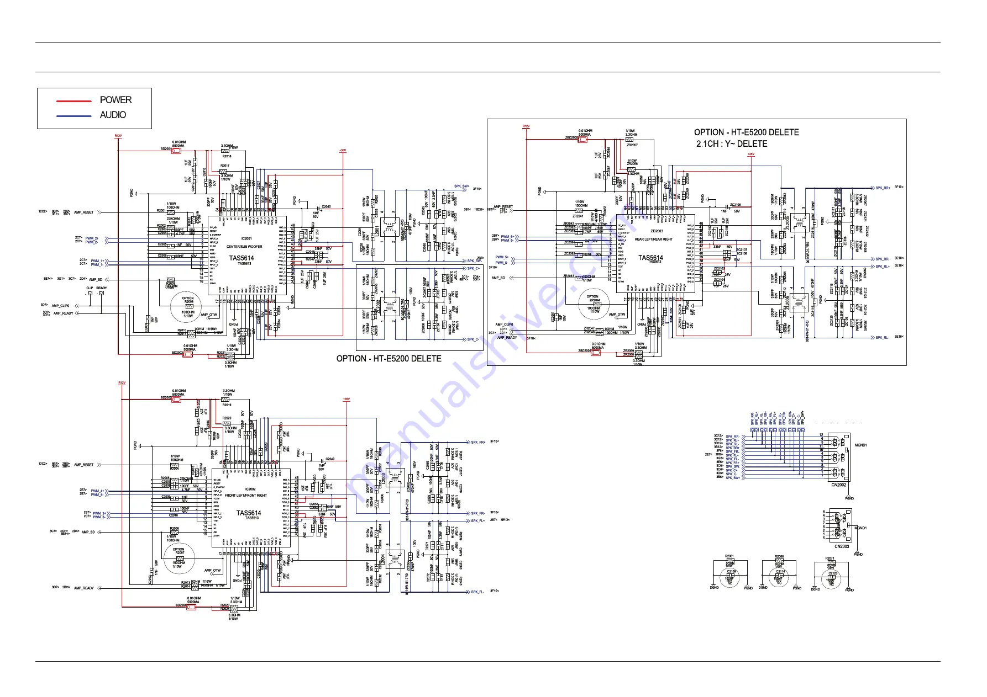Click the ZBD2006 bead component
Image resolution: width=987 pixels, height=697 pixels.
pos(596,353)
